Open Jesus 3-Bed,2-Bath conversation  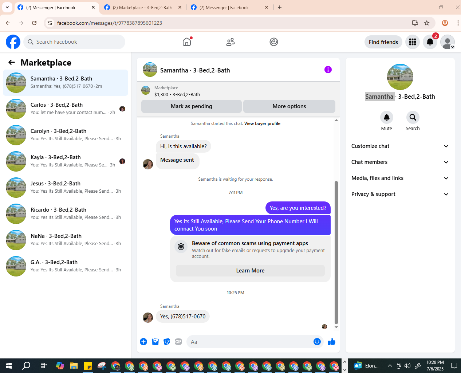pos(66,188)
